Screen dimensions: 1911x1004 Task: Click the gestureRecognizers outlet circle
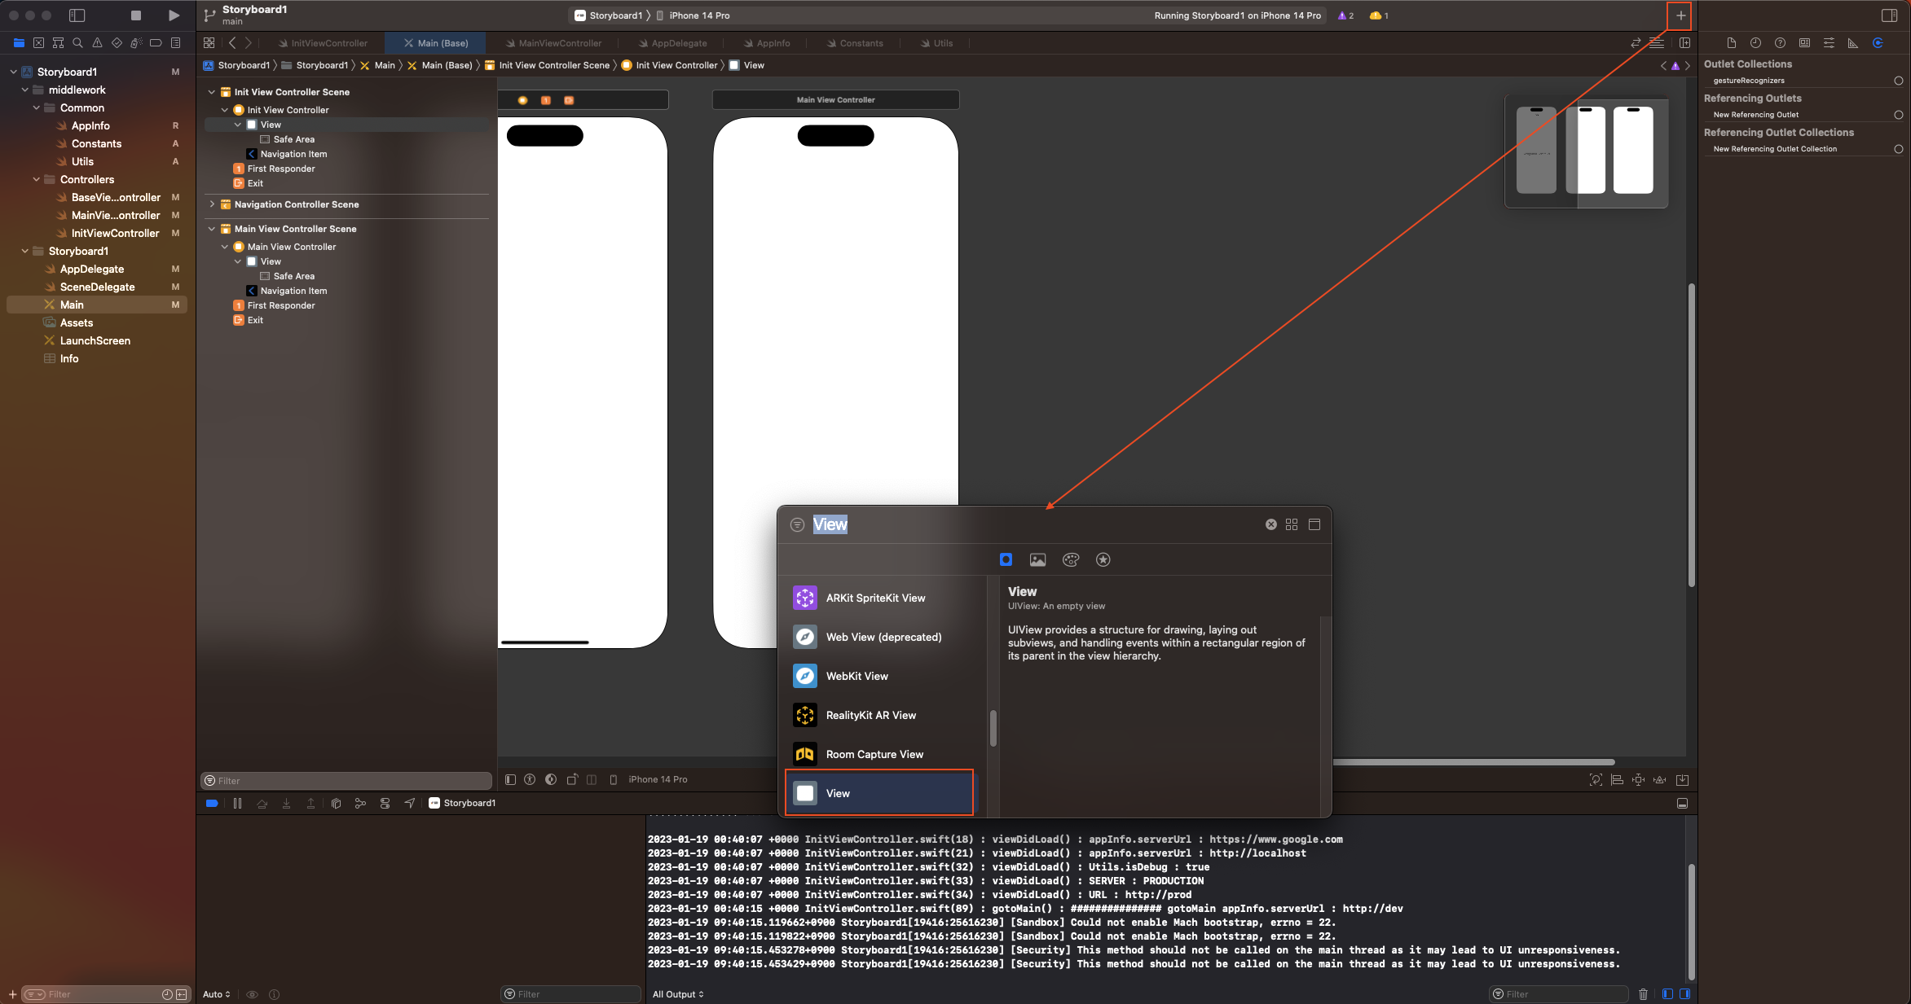pos(1898,81)
